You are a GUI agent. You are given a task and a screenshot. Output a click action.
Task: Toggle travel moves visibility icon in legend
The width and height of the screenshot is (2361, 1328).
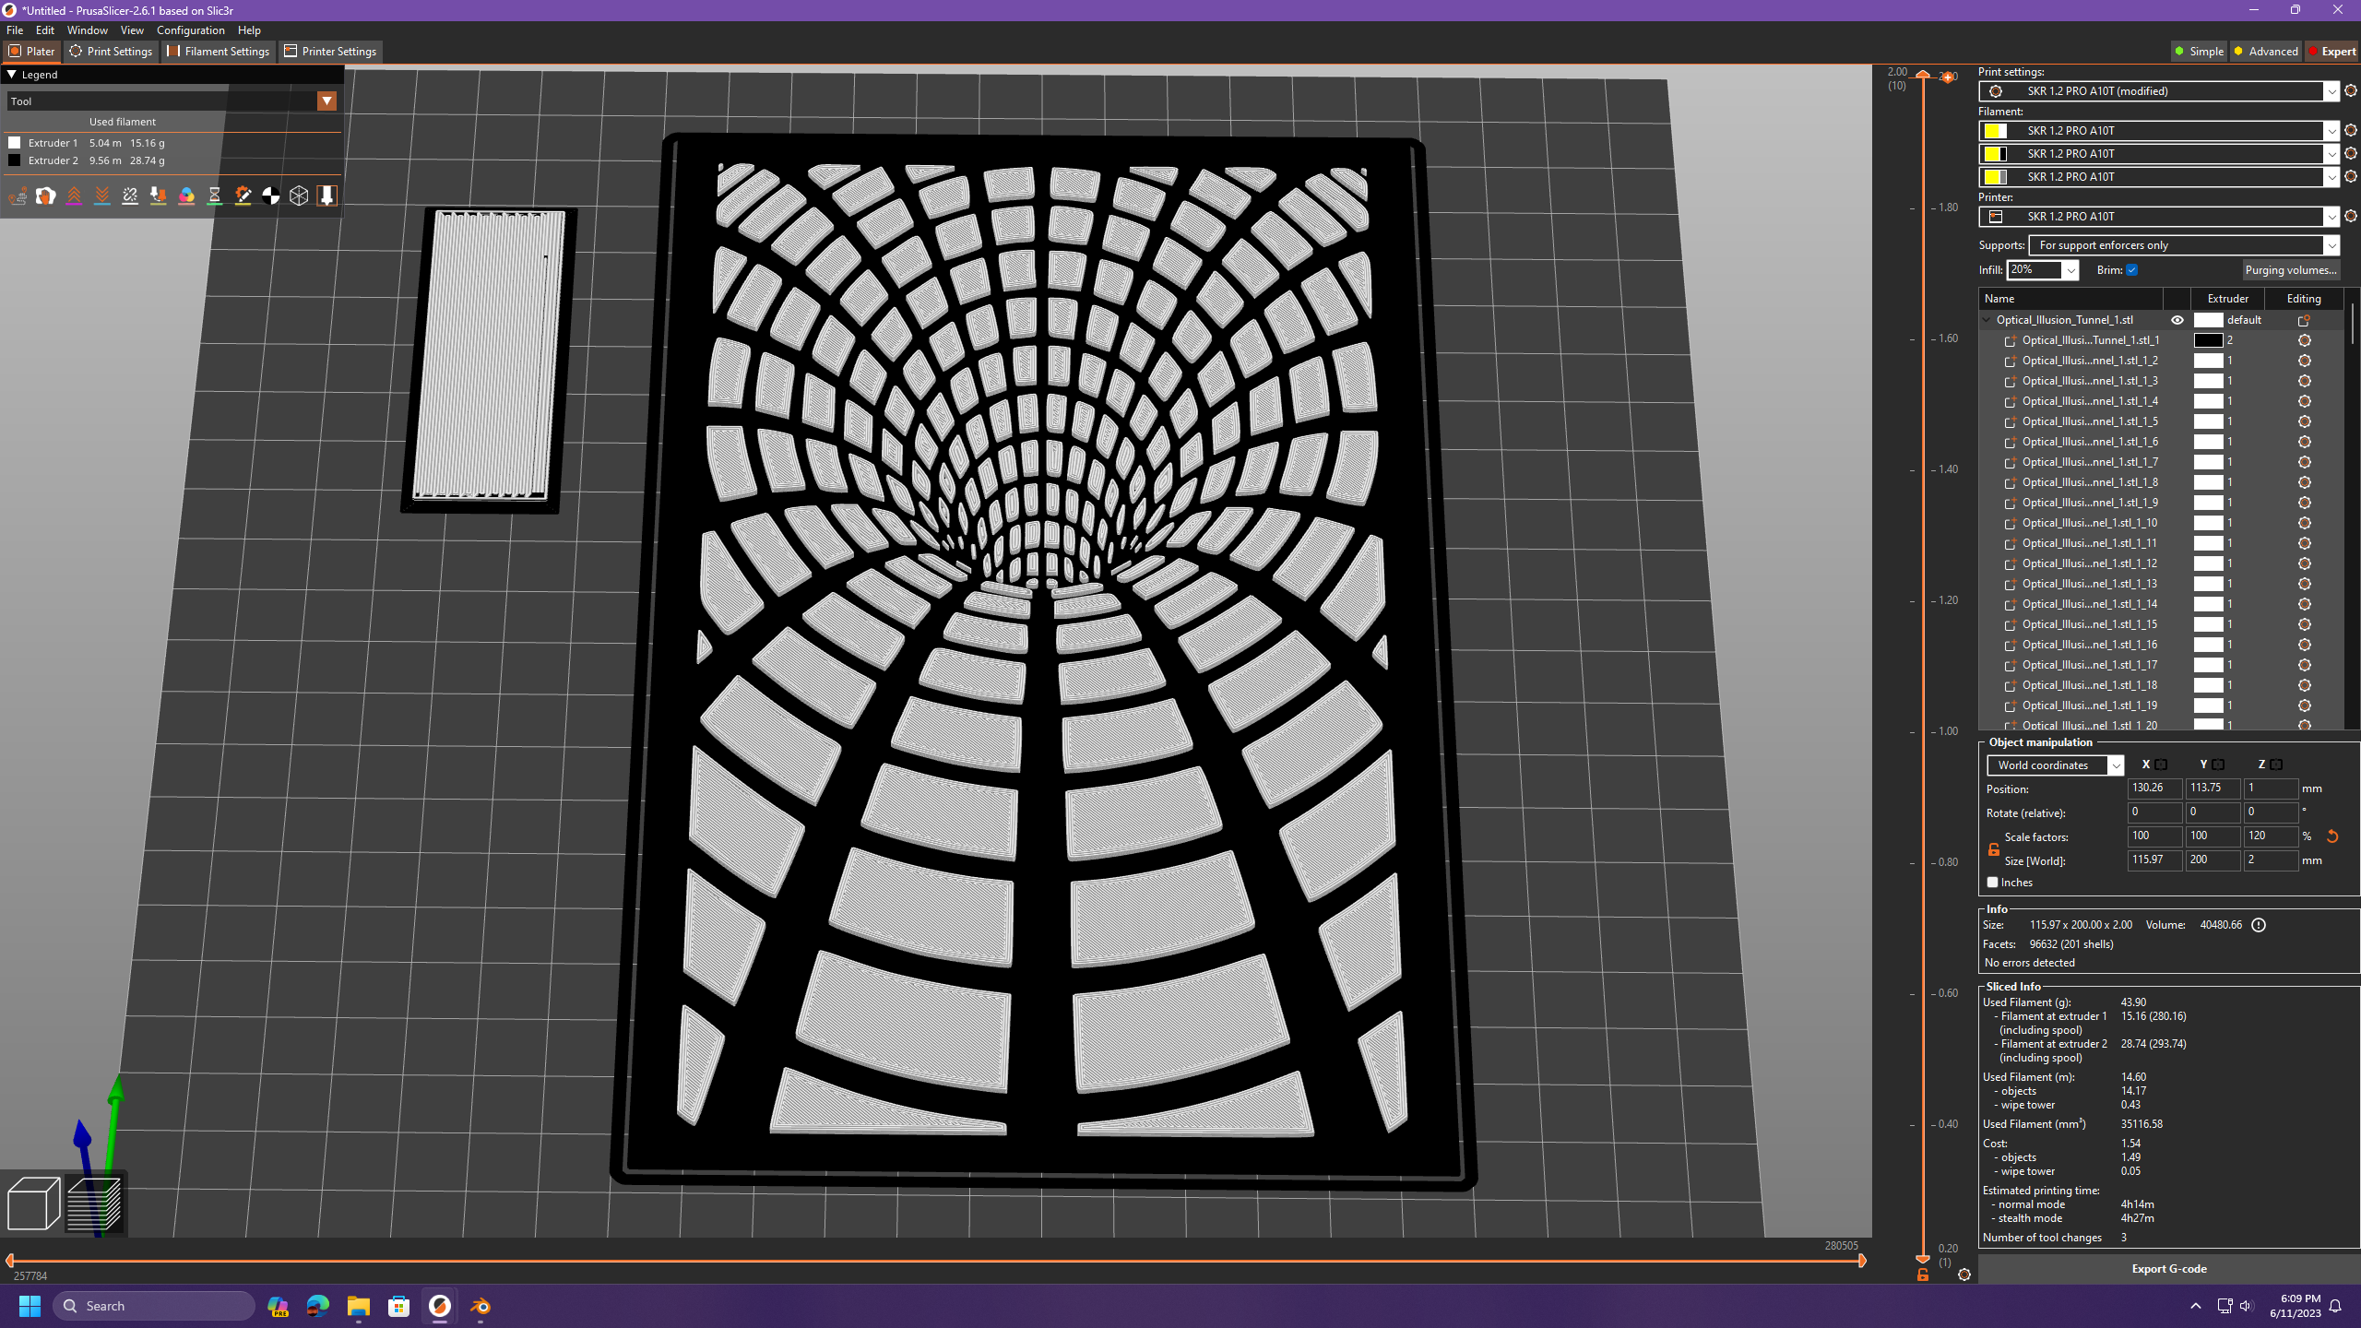pyautogui.click(x=18, y=196)
